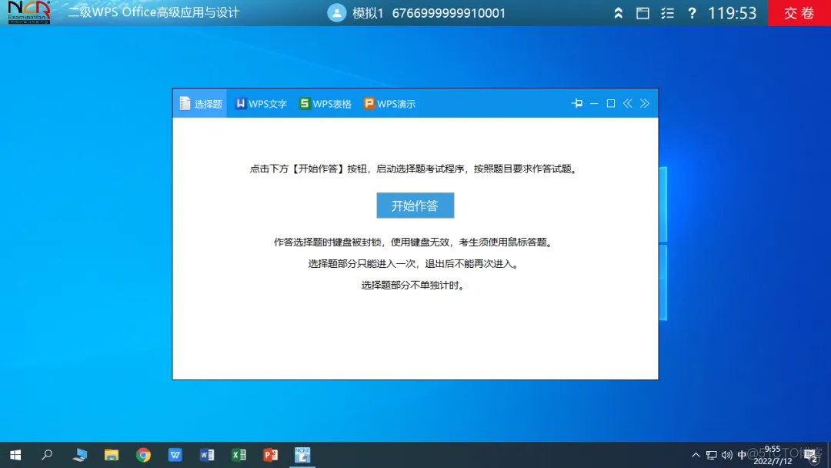This screenshot has width=831, height=468.
Task: Minimize the exam question window
Action: (594, 103)
